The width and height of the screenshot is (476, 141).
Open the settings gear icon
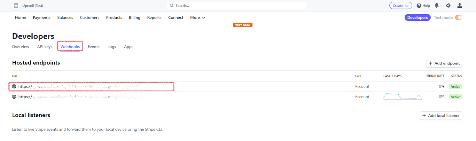[448, 6]
